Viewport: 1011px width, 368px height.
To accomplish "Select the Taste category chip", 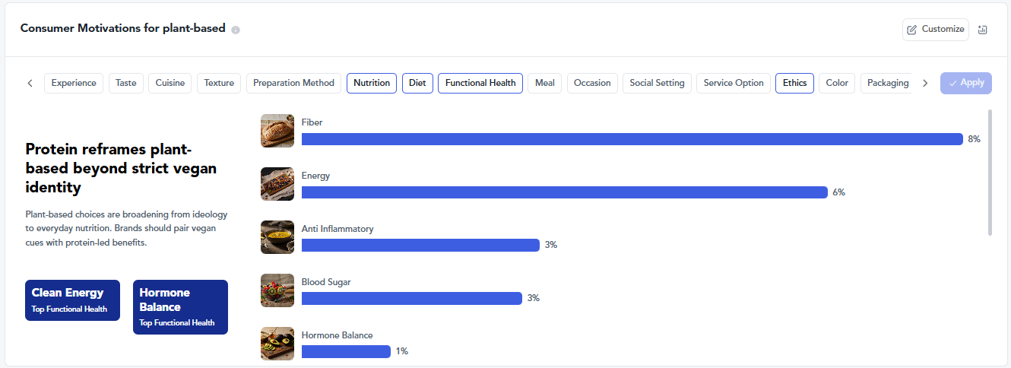I will pos(126,83).
